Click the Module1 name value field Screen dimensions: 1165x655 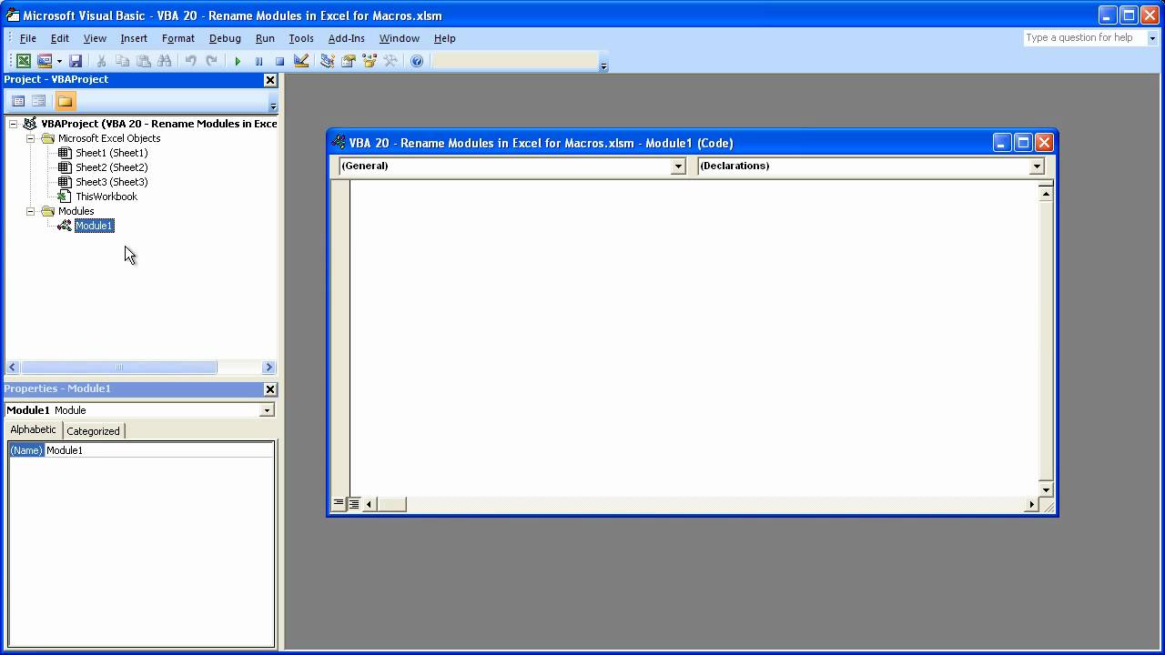coord(159,450)
